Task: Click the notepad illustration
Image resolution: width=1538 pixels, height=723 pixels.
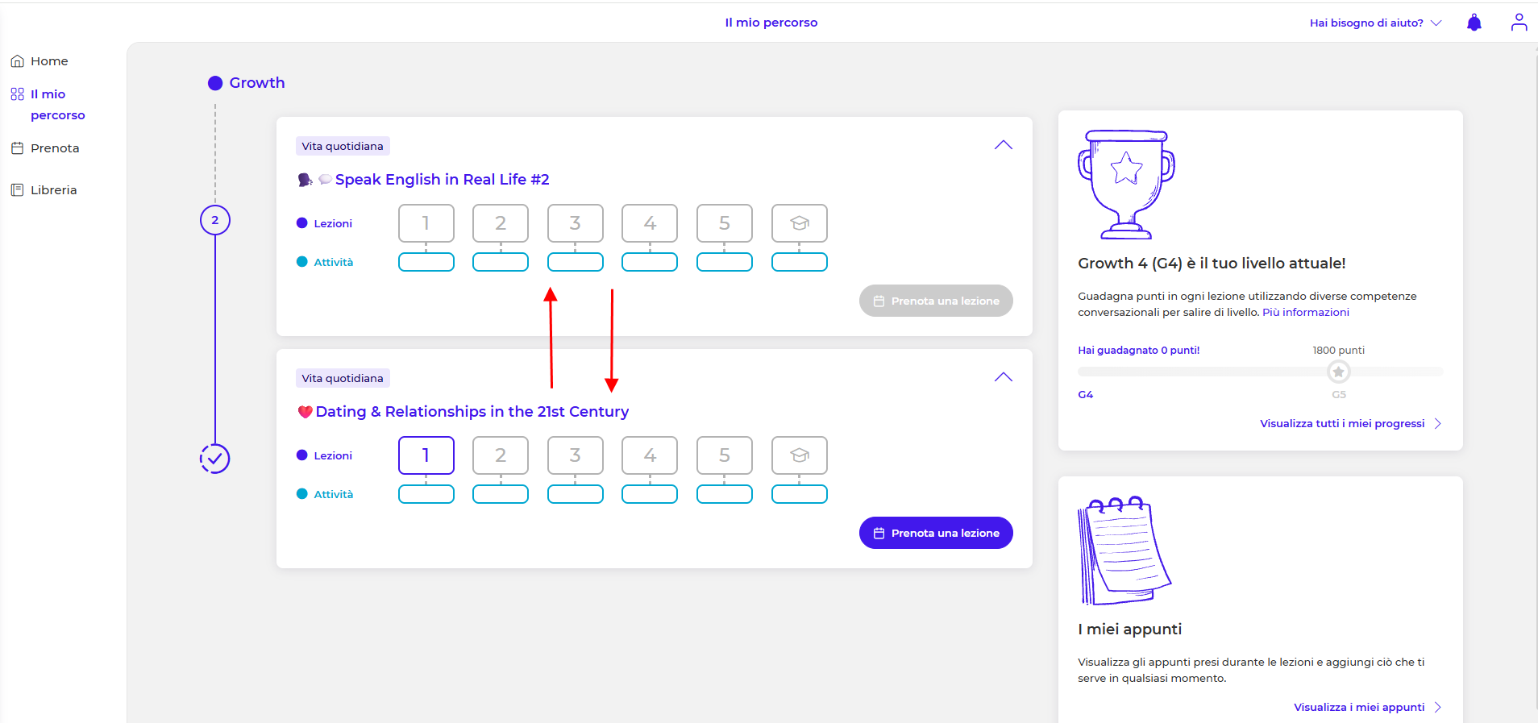Action: 1124,551
